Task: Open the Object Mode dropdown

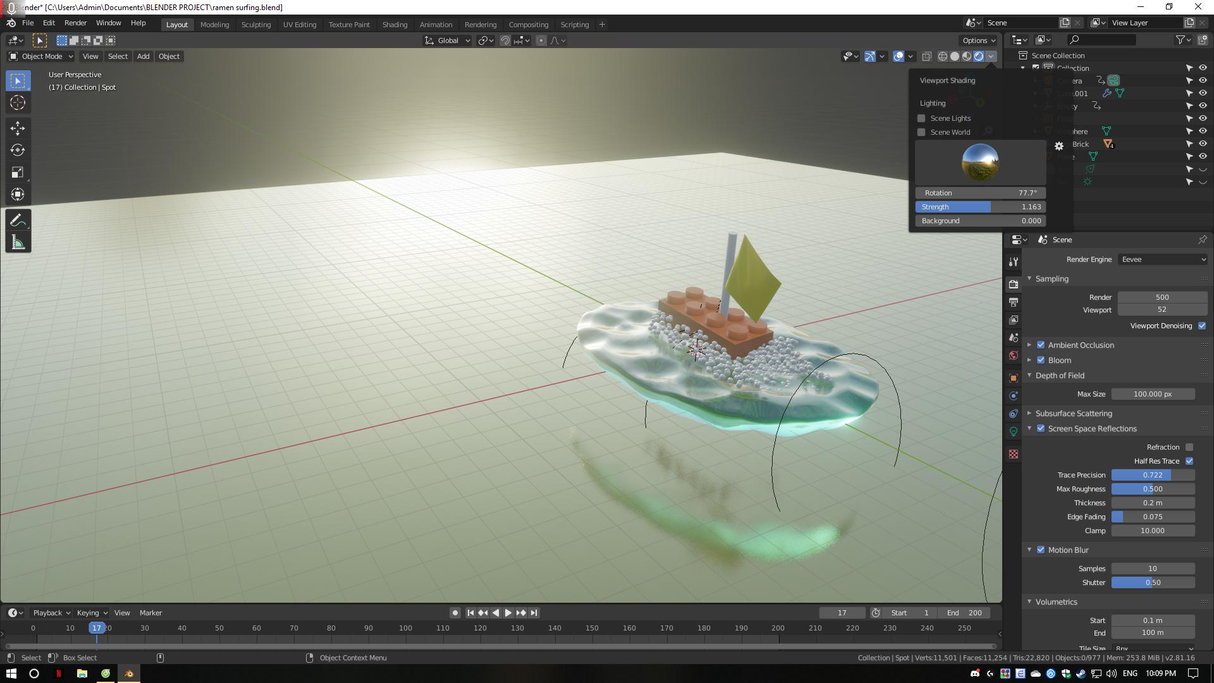Action: [x=41, y=56]
